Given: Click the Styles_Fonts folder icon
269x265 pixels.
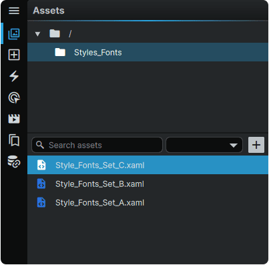Looking at the screenshot, I should 60,52.
